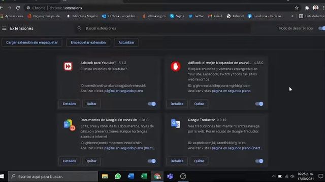This screenshot has width=325, height=182.
Task: Open the Outlook bookmark
Action: pos(120,16)
